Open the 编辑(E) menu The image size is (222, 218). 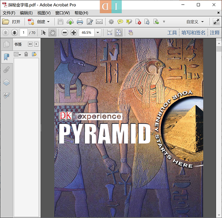[26, 13]
